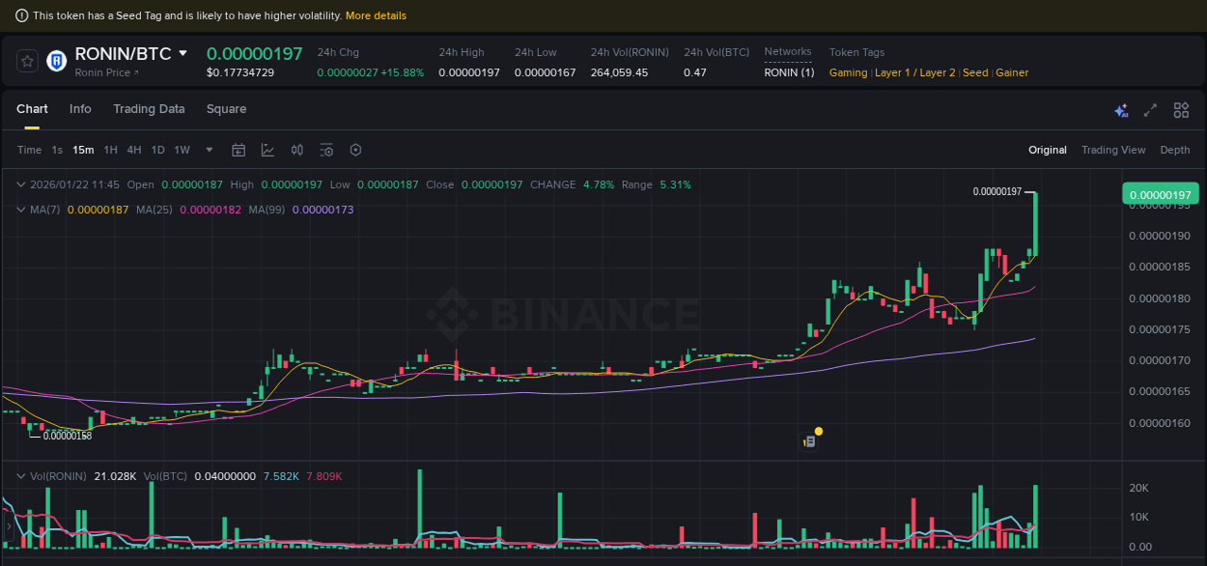
Task: Open the Square tab
Action: 226,109
